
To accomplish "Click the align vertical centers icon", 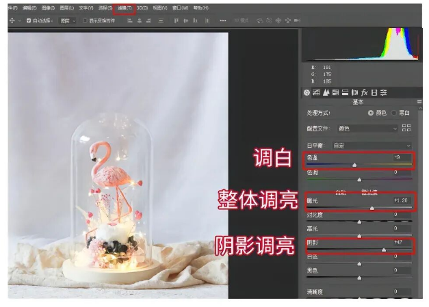I will point(186,21).
